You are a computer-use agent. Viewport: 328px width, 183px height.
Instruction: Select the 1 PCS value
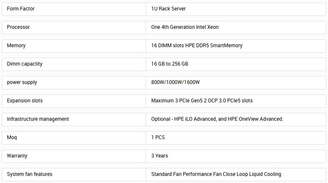pos(159,137)
